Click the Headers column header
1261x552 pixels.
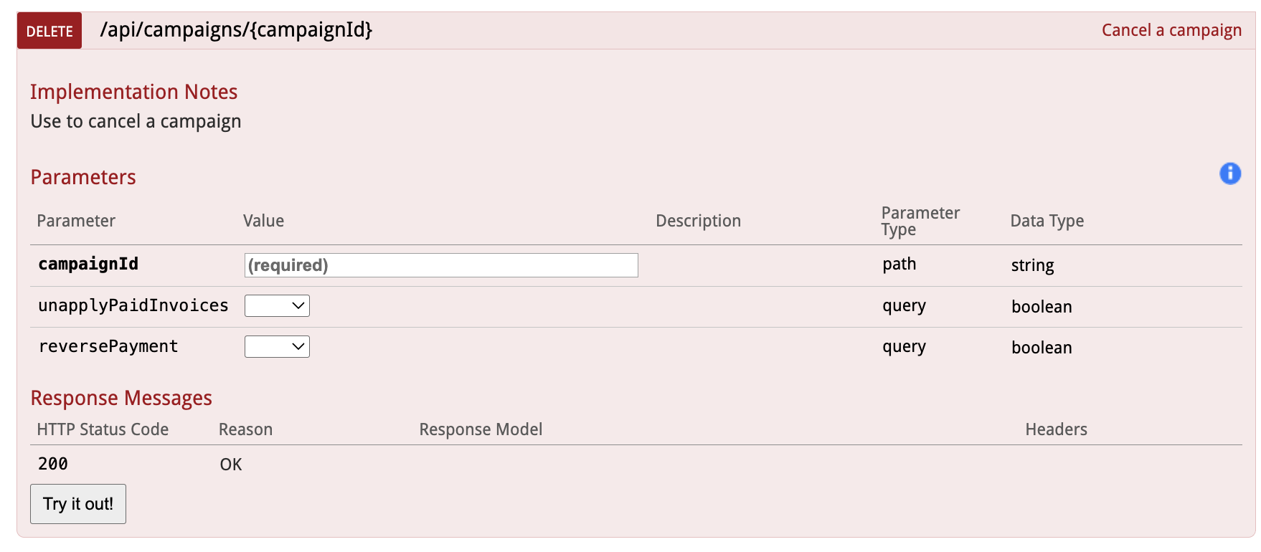[1056, 429]
